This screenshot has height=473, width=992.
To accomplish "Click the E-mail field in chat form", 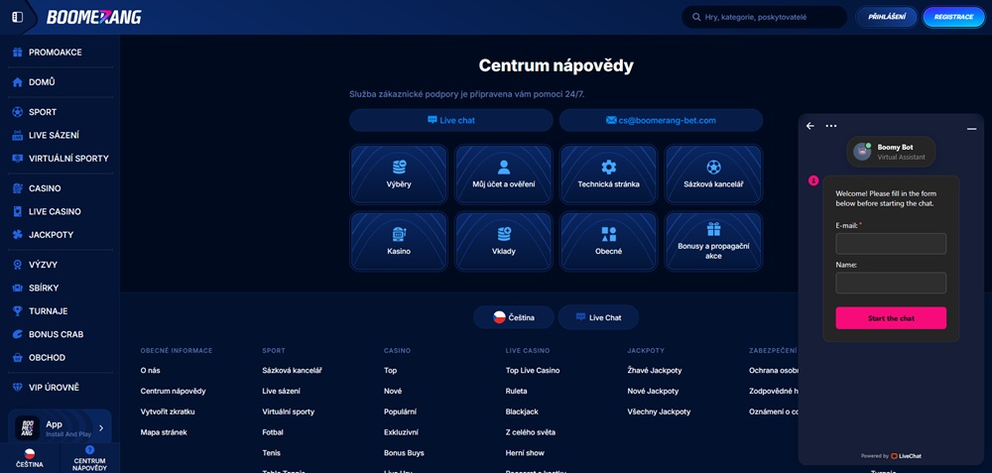I will tap(891, 244).
